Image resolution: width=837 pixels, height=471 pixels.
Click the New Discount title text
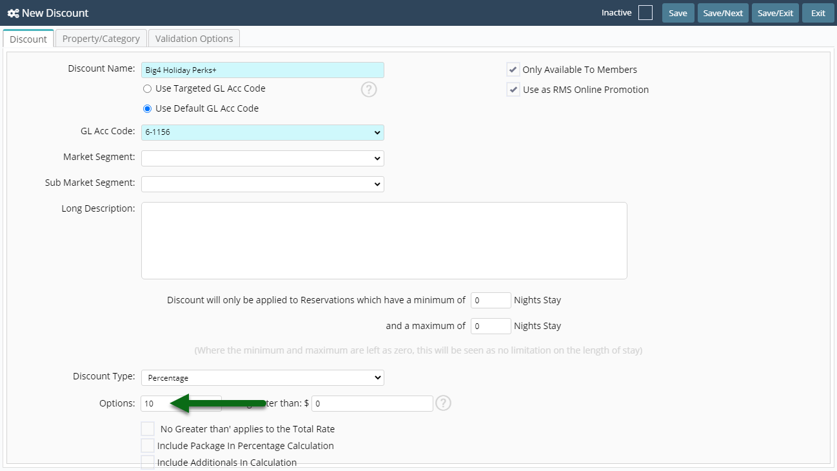(x=55, y=13)
